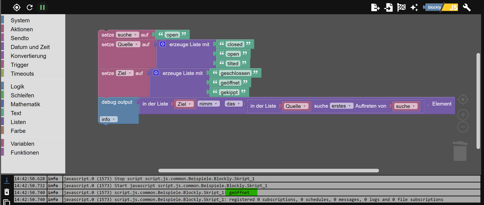The image size is (484, 205).
Task: Open the Schleifen block category
Action: 22,95
